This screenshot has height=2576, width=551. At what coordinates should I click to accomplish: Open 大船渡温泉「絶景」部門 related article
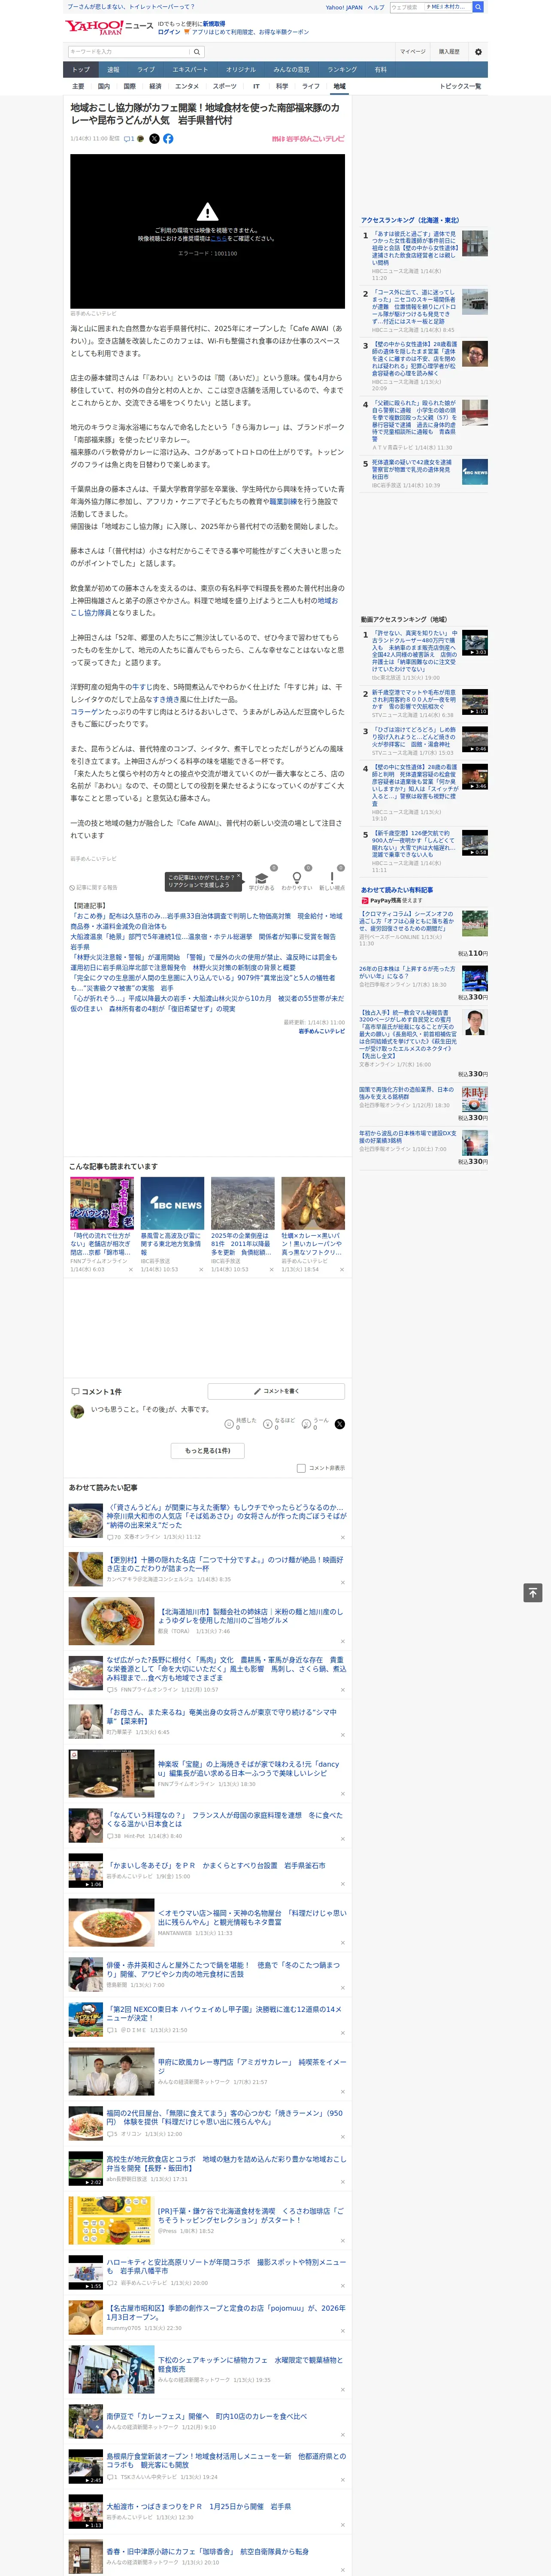tap(203, 942)
